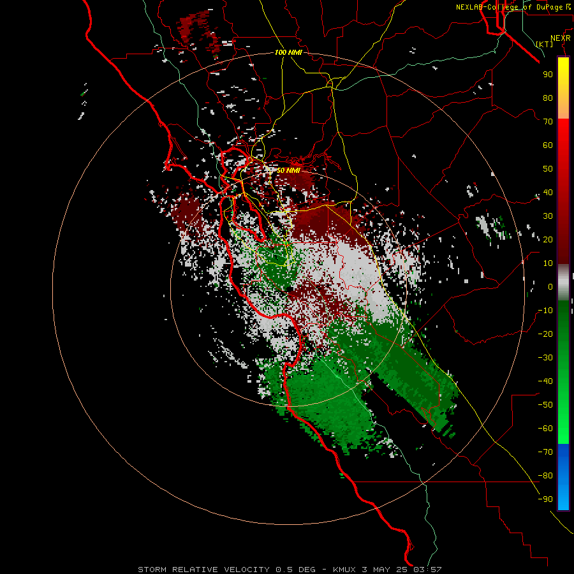
Task: Click the "50 NMI" range ring label
Action: [x=288, y=170]
